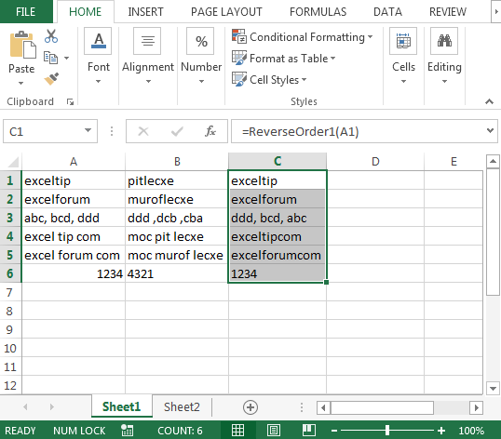
Task: Switch to the Sheet2 tab
Action: pyautogui.click(x=182, y=406)
